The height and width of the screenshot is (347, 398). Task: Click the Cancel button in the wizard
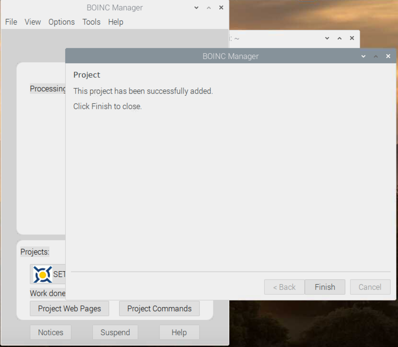point(370,287)
